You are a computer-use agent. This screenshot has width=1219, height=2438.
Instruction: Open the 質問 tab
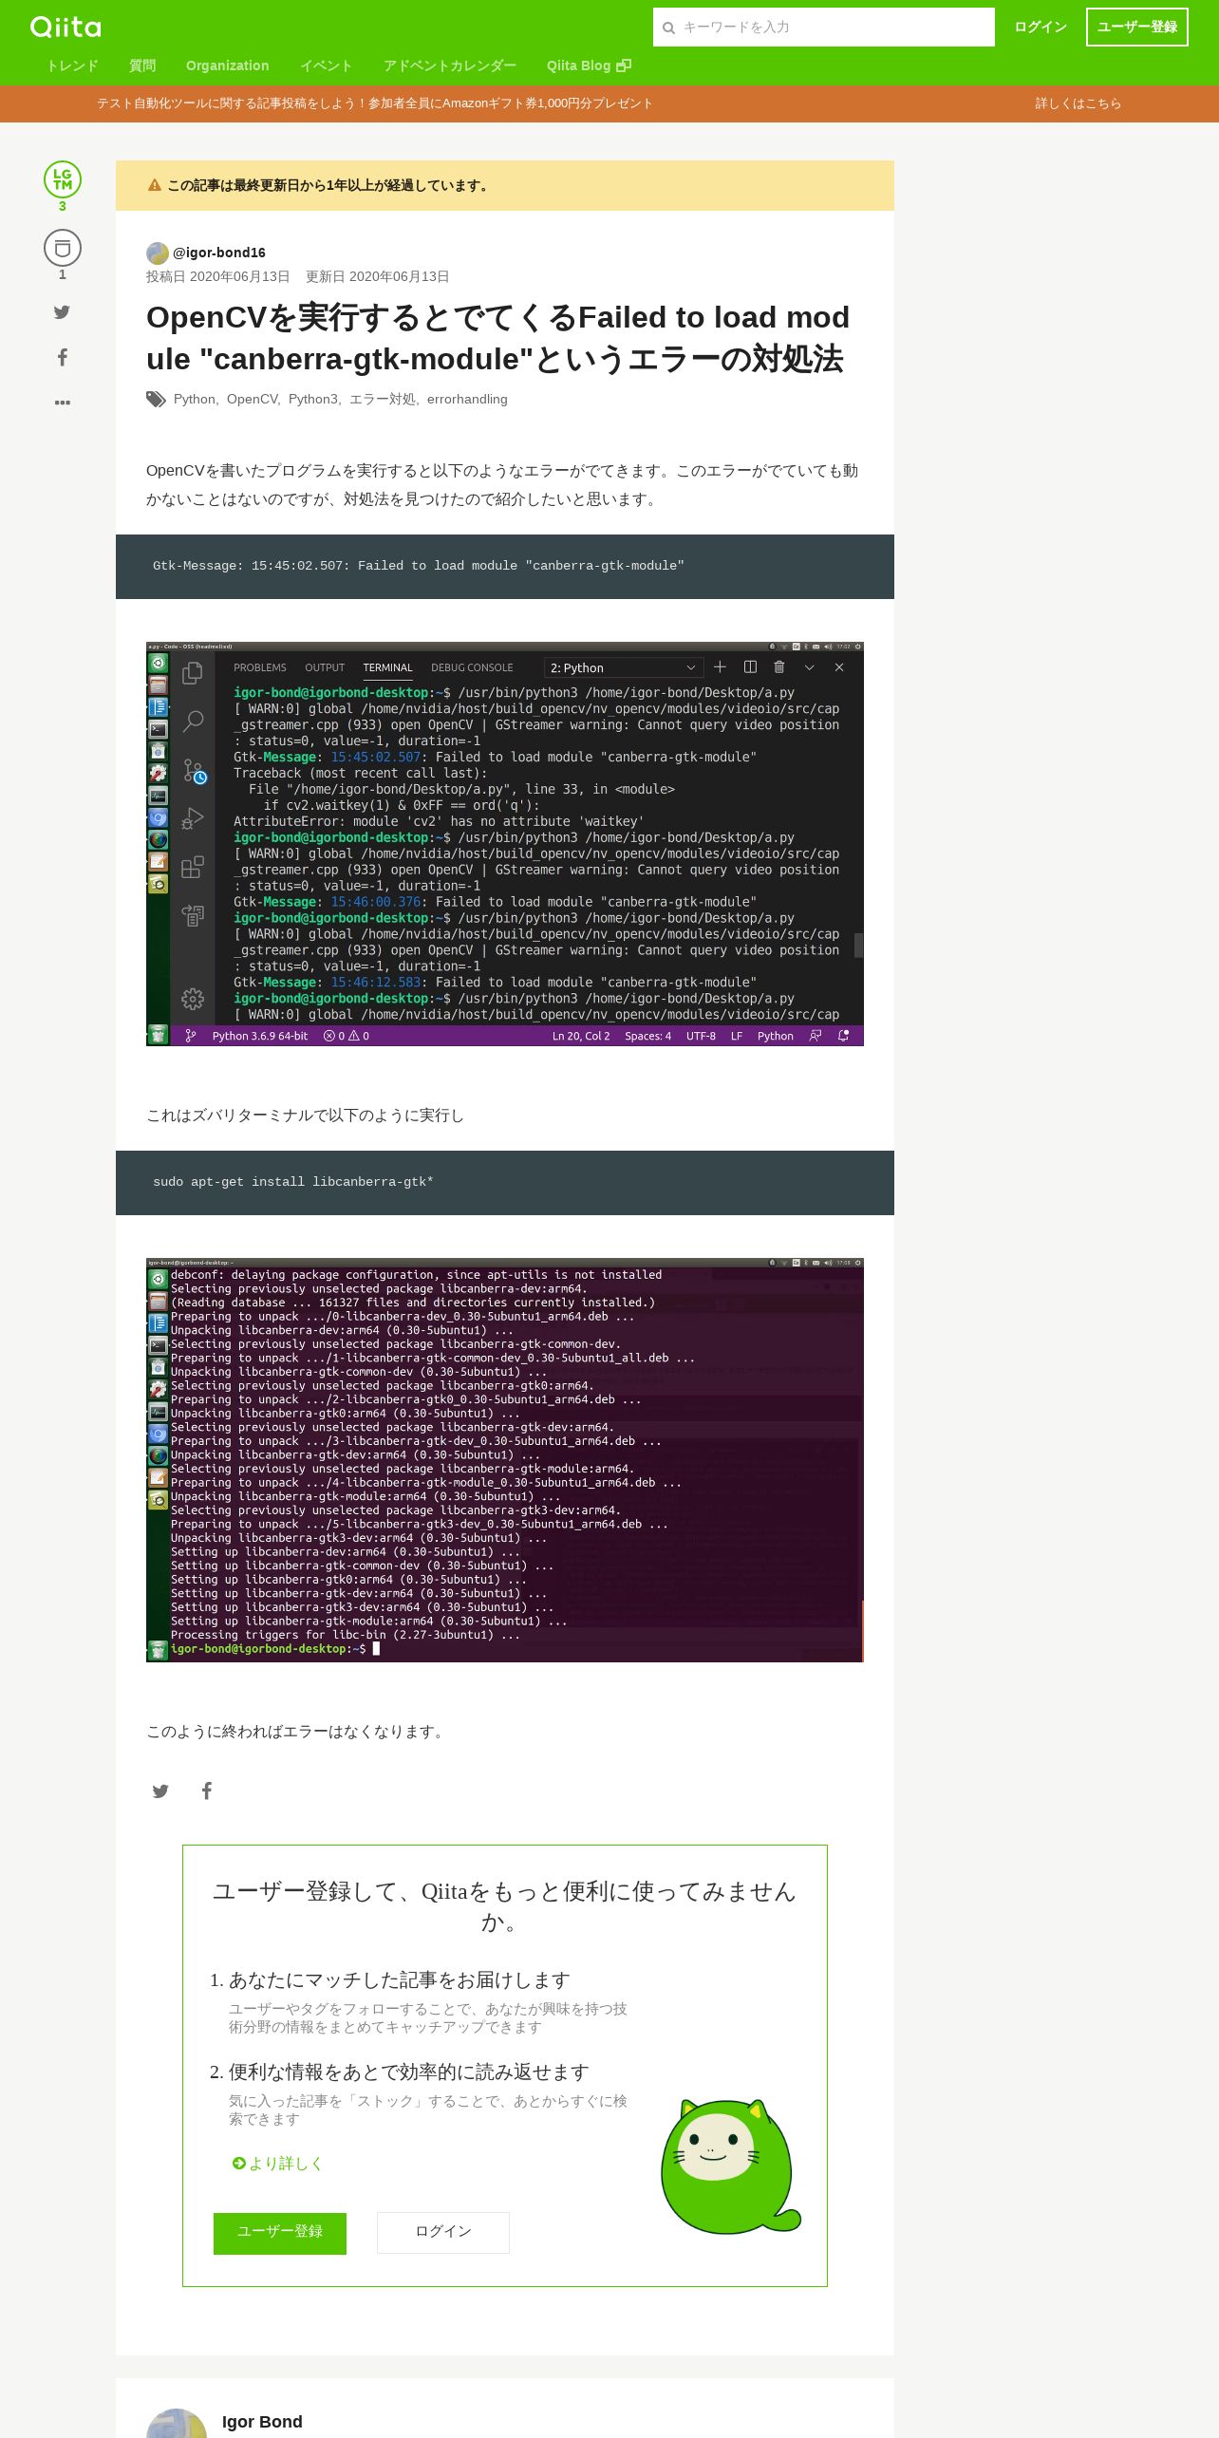tap(142, 66)
